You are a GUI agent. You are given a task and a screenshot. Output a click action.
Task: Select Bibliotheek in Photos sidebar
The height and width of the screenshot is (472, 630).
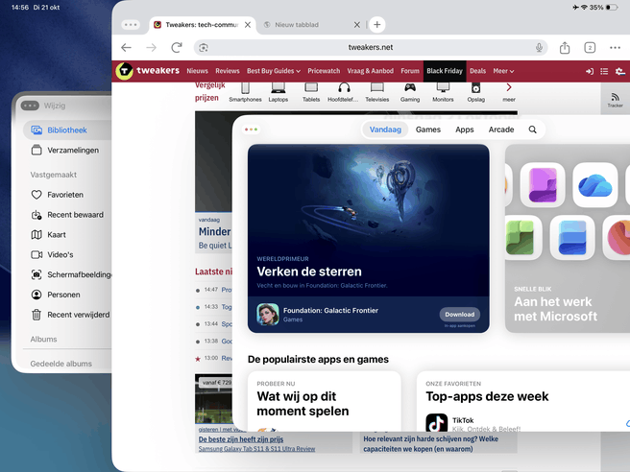point(67,130)
